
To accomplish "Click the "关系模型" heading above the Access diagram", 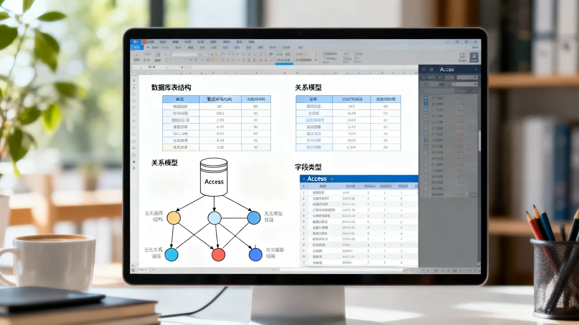I will 164,162.
